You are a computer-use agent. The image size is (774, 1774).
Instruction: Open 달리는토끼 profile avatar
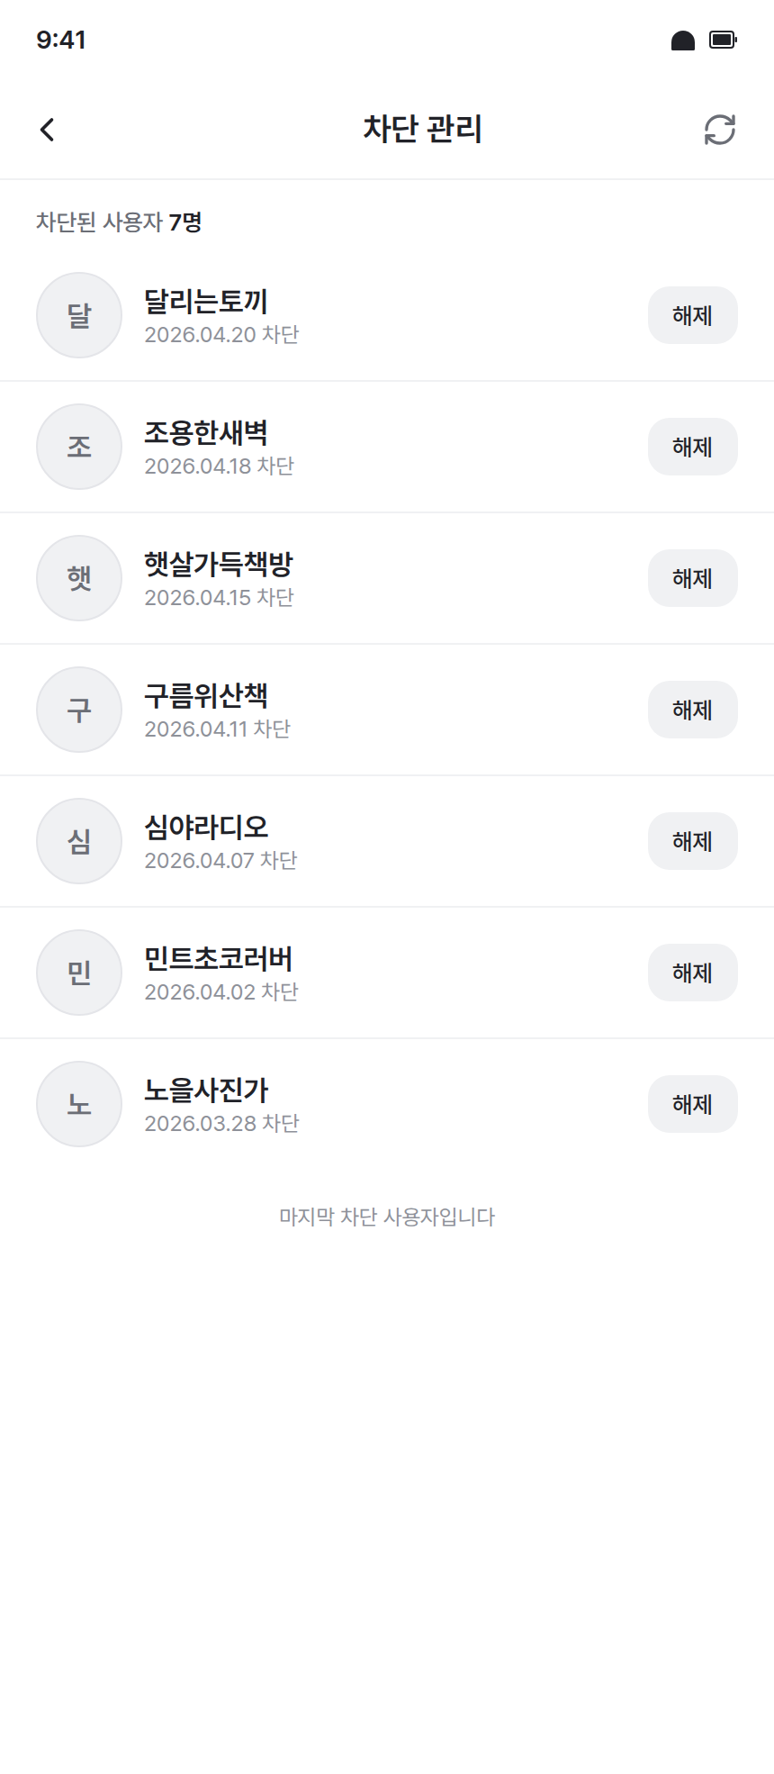click(79, 315)
